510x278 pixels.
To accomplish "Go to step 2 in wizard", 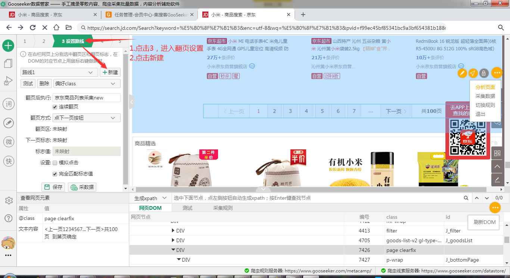I will pos(44,41).
